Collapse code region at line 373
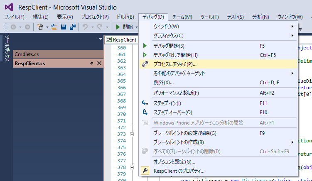The image size is (312, 181). [x=132, y=134]
